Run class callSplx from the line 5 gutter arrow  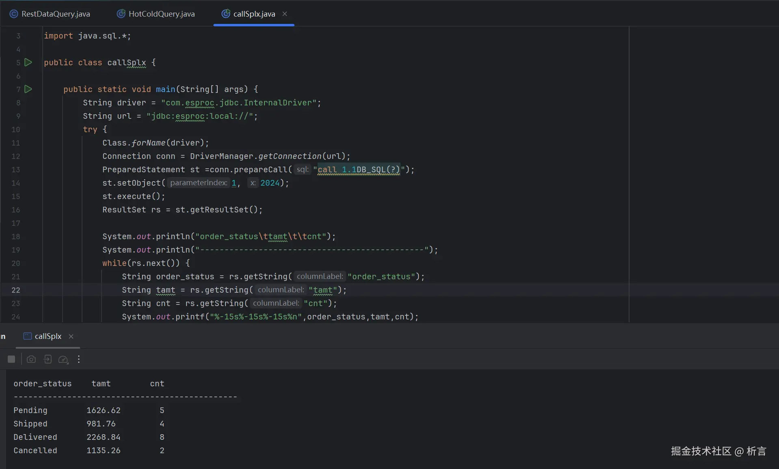pyautogui.click(x=28, y=62)
